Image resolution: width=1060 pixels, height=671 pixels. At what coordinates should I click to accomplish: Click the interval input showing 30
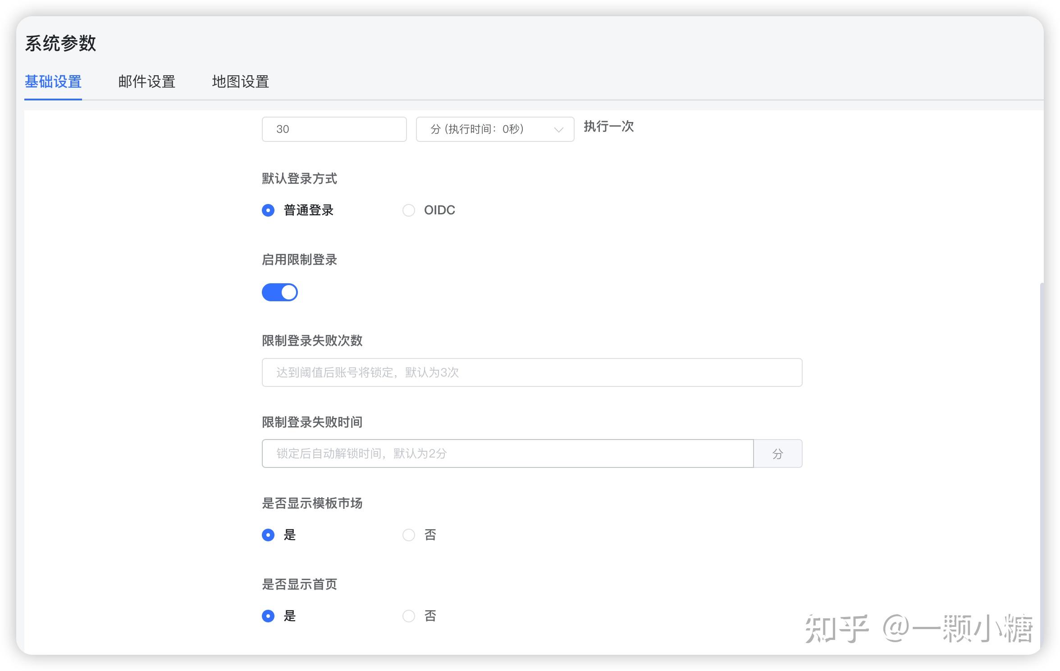coord(334,129)
